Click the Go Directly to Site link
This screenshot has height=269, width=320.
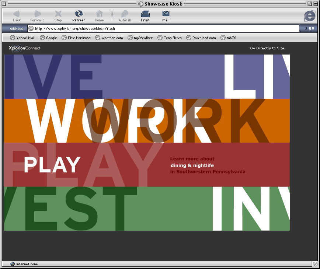pos(267,48)
